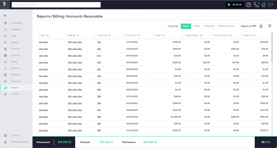The height and width of the screenshot is (148, 277).
Task: Click the Reports bar chart icon
Action: (5, 88)
